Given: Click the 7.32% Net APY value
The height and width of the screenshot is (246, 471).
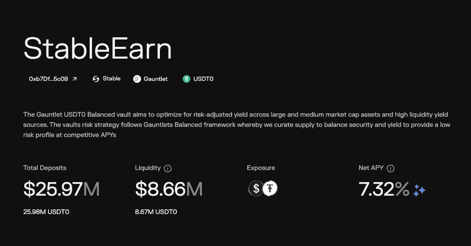Looking at the screenshot, I should click(x=384, y=189).
